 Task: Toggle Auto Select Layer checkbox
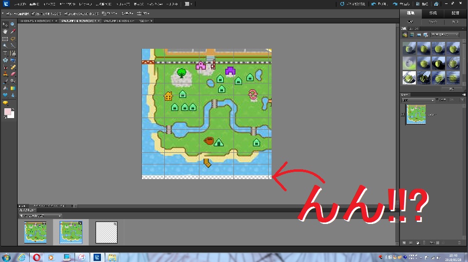(x=8, y=14)
